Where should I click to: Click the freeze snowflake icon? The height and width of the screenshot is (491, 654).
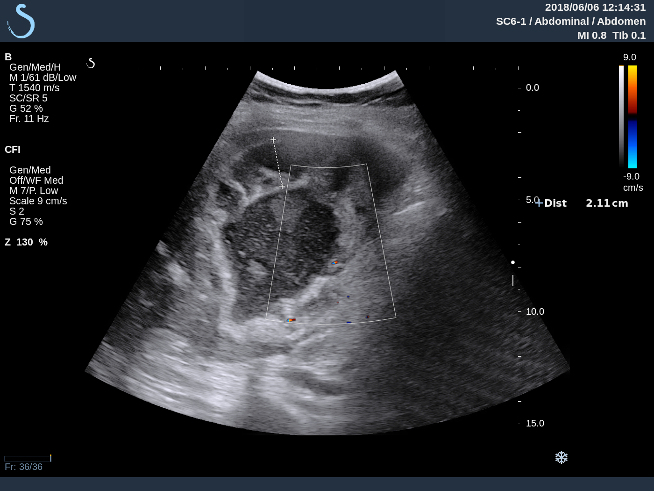click(562, 457)
